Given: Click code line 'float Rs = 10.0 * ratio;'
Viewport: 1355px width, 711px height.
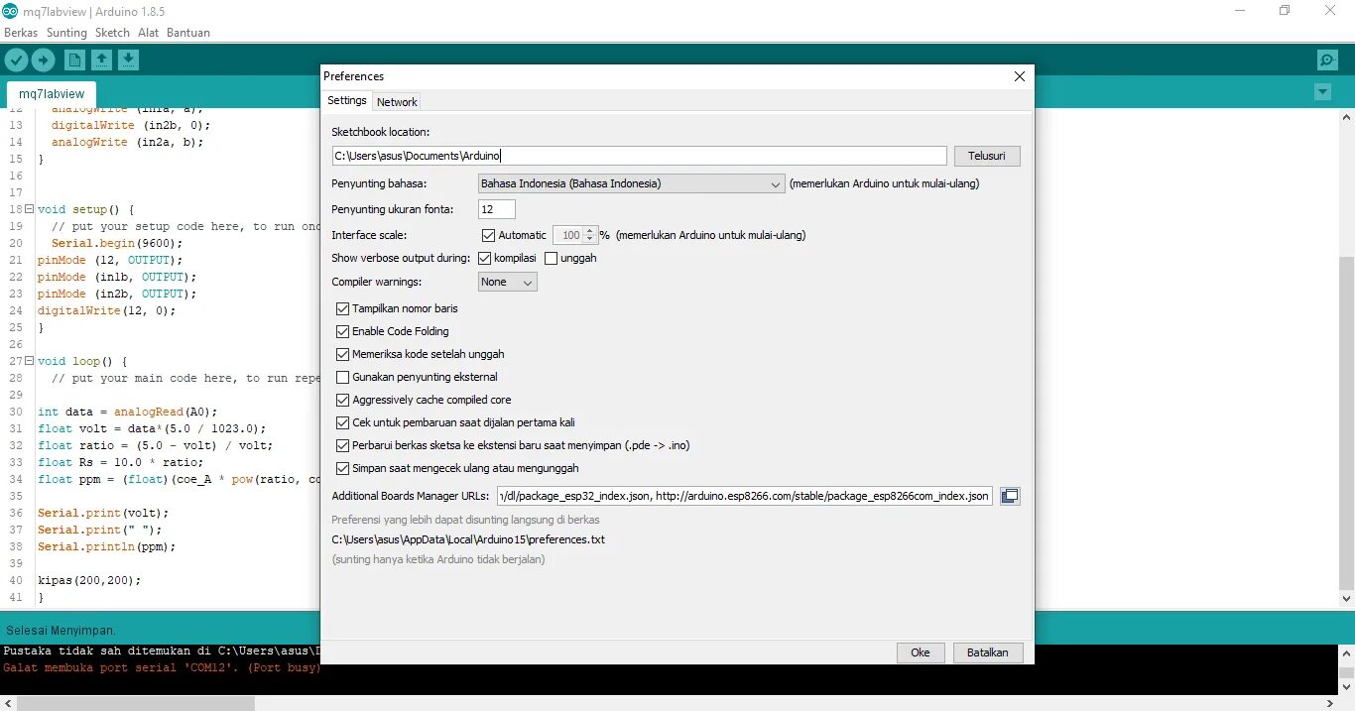Looking at the screenshot, I should point(120,462).
